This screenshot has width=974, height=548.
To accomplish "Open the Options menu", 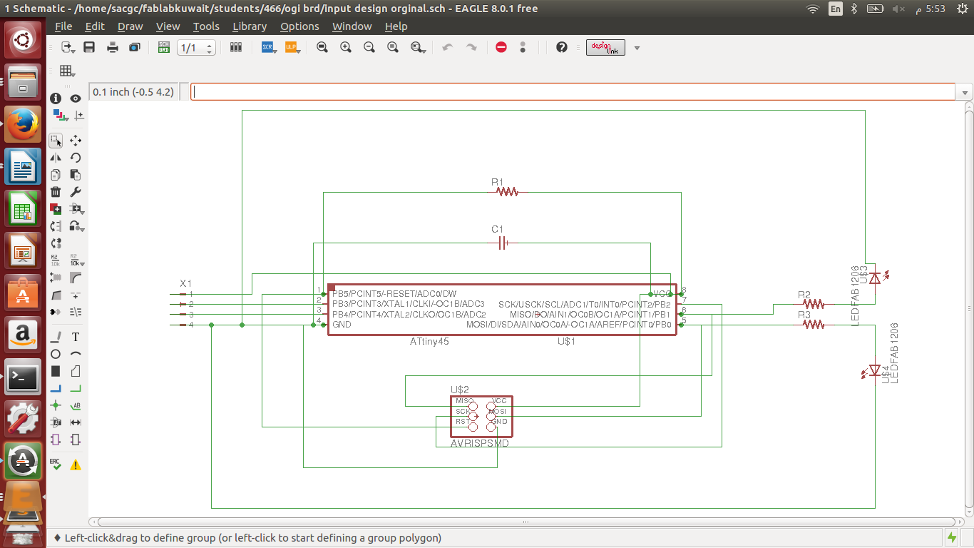I will point(299,26).
